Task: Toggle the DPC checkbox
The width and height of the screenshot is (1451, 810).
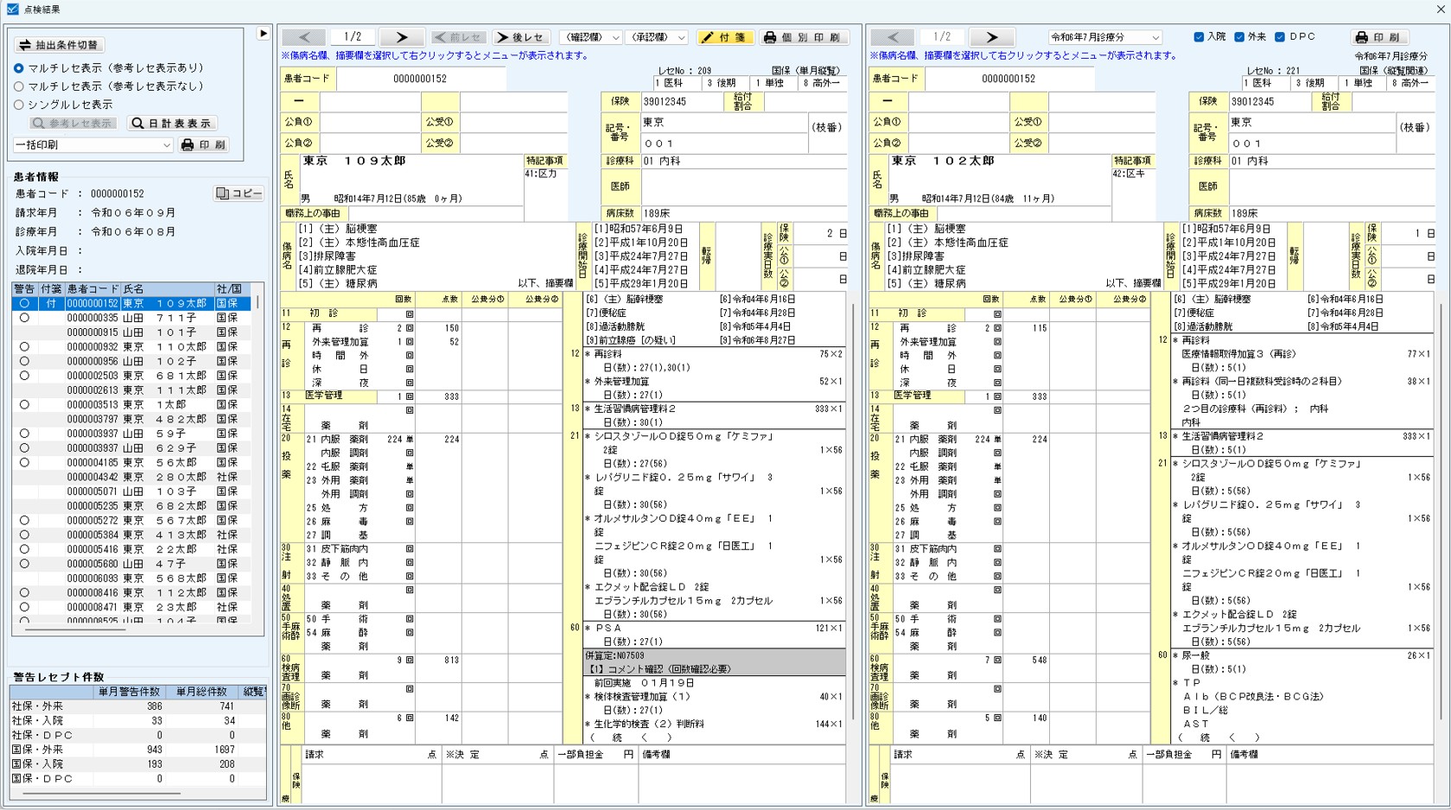Action: (1280, 37)
